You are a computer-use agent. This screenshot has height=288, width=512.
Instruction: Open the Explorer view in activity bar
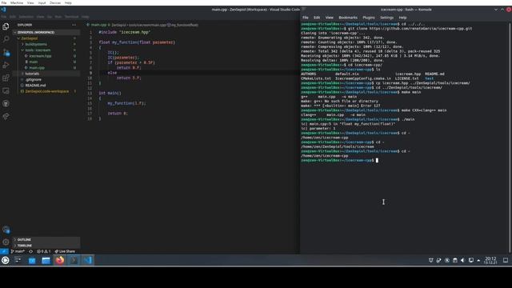tap(6, 26)
